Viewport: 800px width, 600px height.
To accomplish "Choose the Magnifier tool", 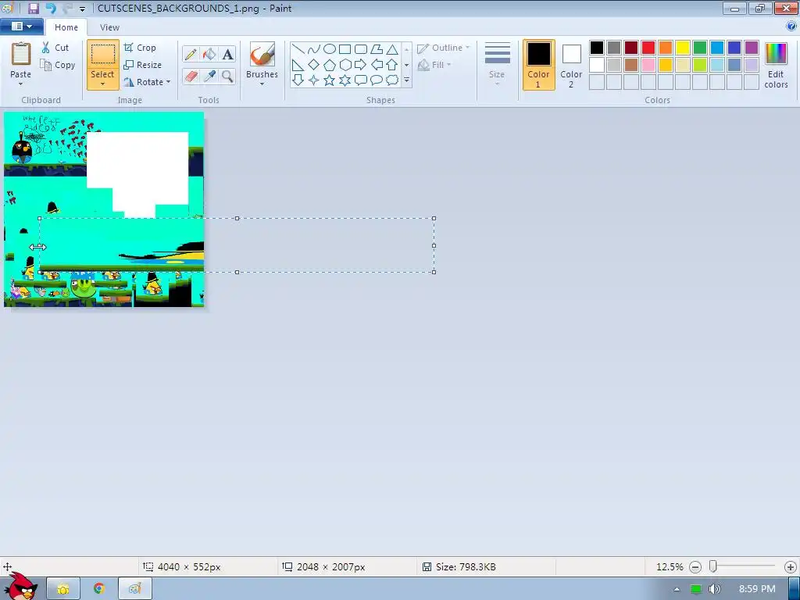I will pos(227,77).
